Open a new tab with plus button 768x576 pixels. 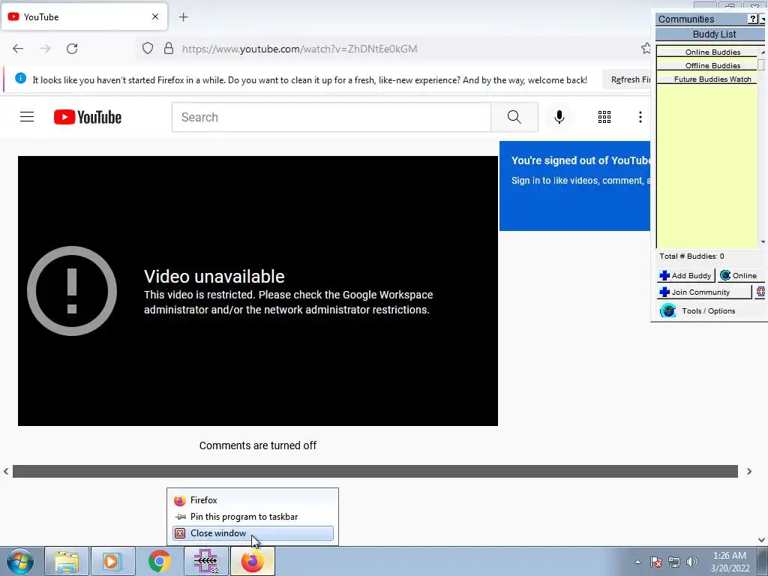click(x=183, y=17)
